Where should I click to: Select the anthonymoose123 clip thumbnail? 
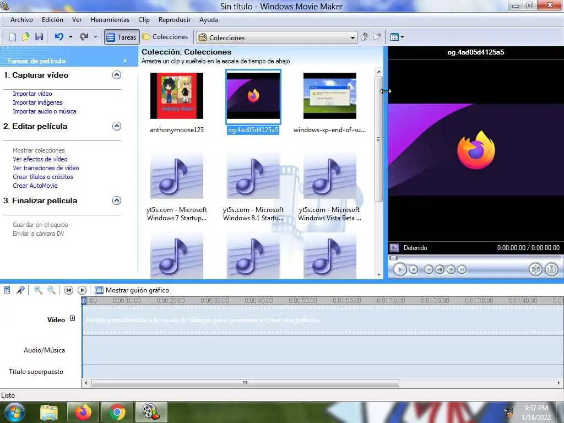coord(177,96)
